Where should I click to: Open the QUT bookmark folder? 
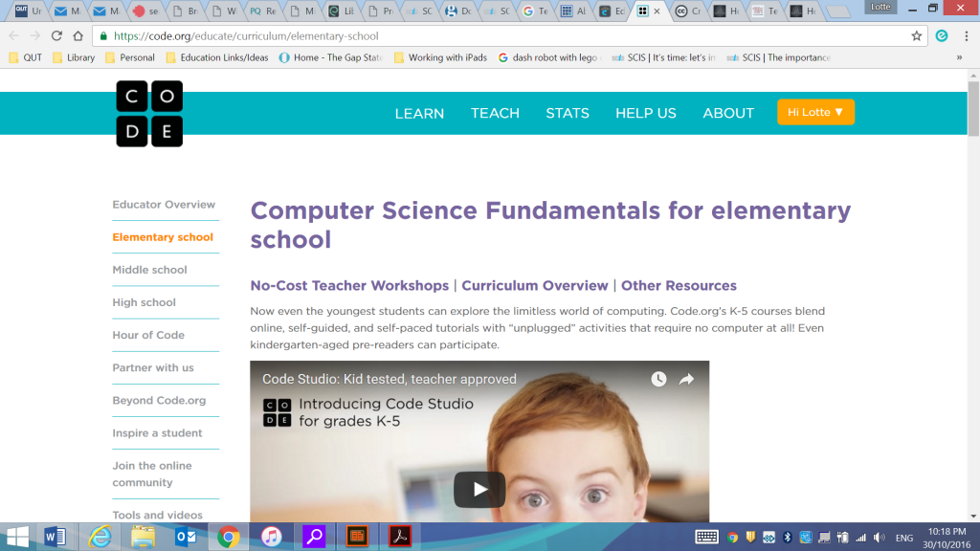click(x=25, y=57)
